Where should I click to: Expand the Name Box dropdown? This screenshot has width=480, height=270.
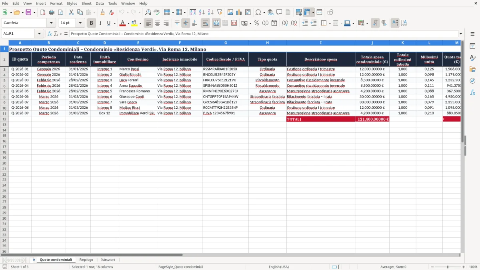tap(40, 34)
